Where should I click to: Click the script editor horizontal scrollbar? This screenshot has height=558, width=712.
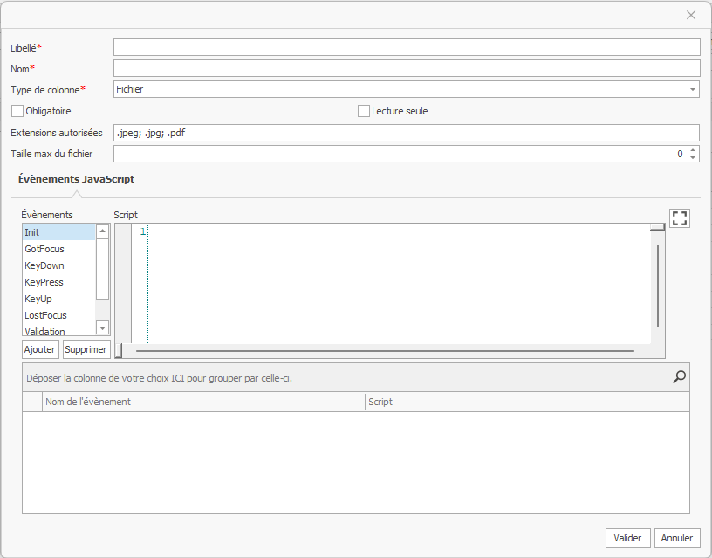click(x=384, y=351)
